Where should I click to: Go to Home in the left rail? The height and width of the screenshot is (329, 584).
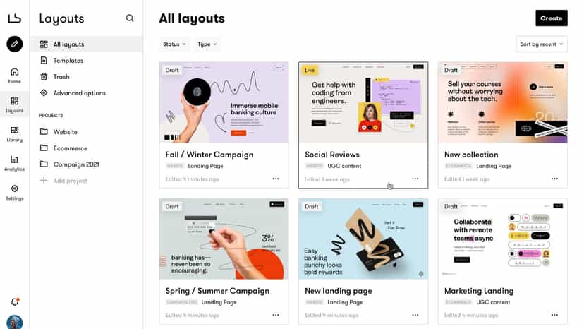click(x=15, y=76)
